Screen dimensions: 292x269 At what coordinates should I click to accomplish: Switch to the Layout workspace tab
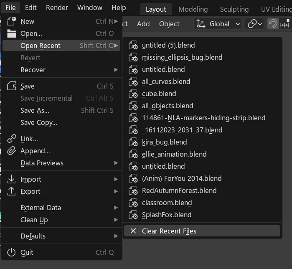coord(156,9)
